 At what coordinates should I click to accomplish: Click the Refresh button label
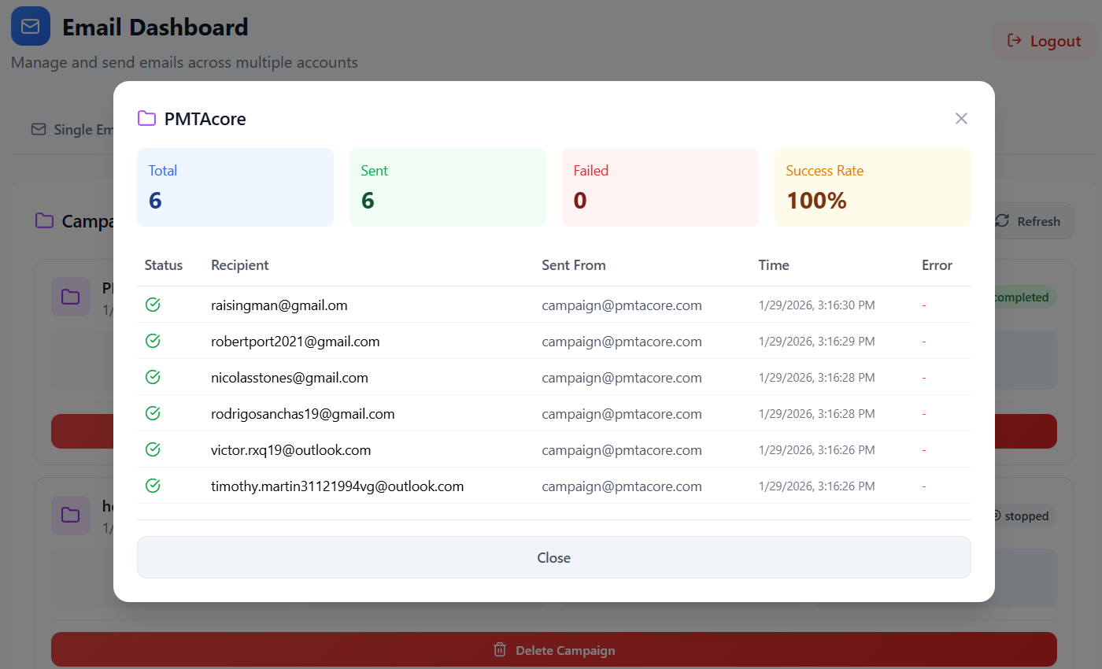(1037, 221)
